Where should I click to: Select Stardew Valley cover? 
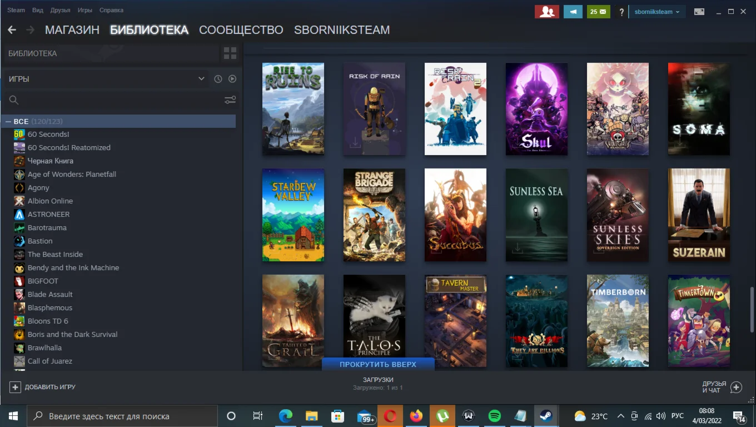pyautogui.click(x=293, y=215)
